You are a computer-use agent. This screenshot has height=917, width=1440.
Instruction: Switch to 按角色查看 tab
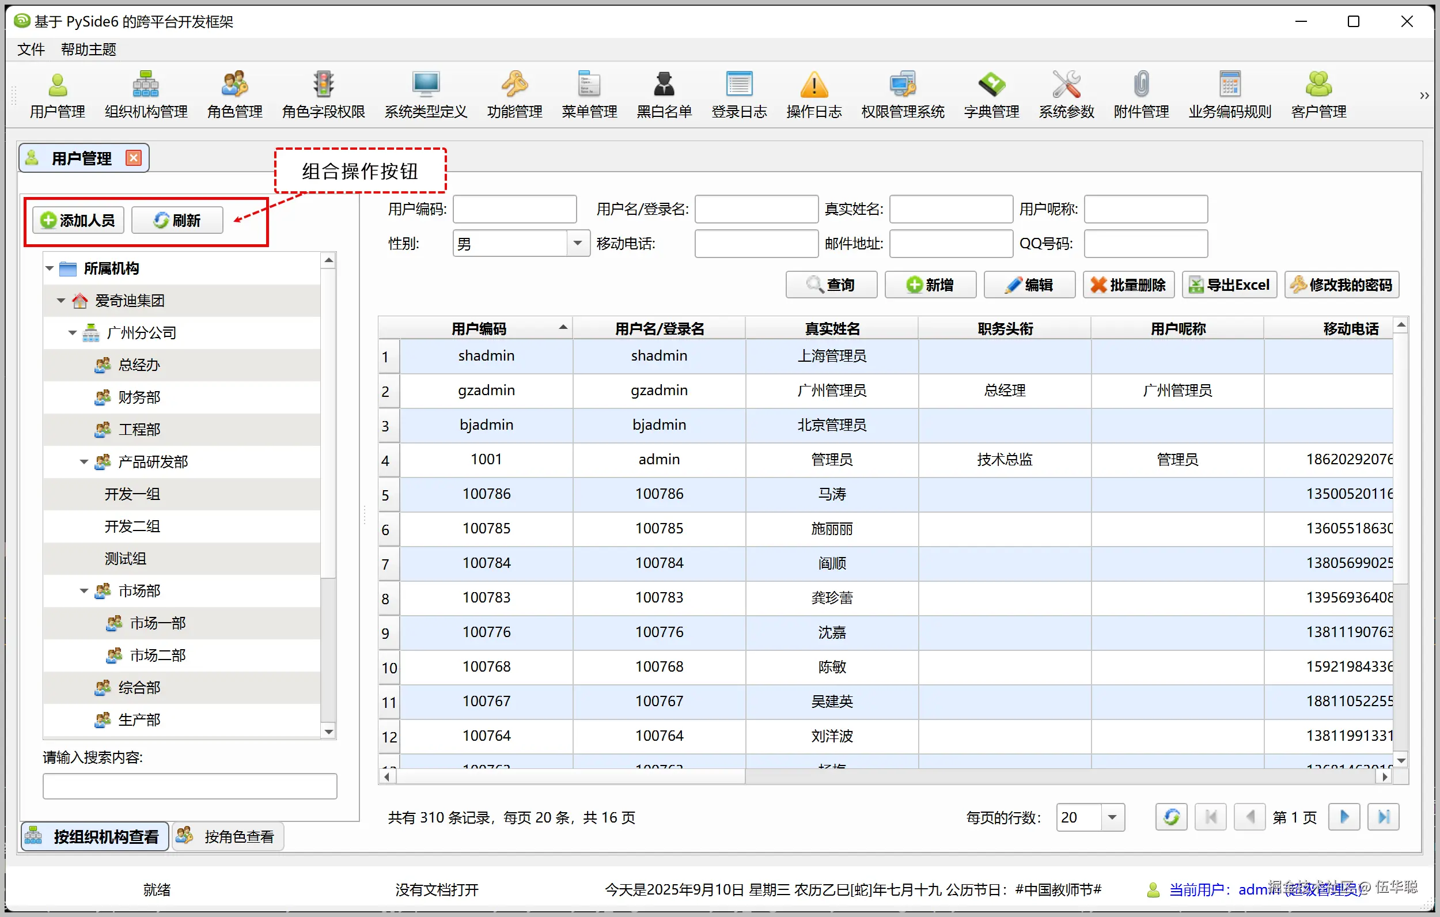[x=228, y=836]
